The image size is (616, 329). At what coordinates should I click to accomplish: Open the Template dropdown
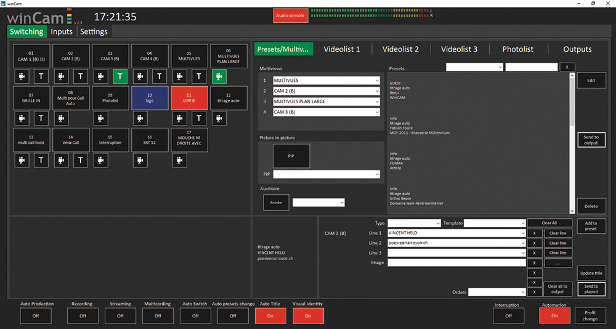495,223
